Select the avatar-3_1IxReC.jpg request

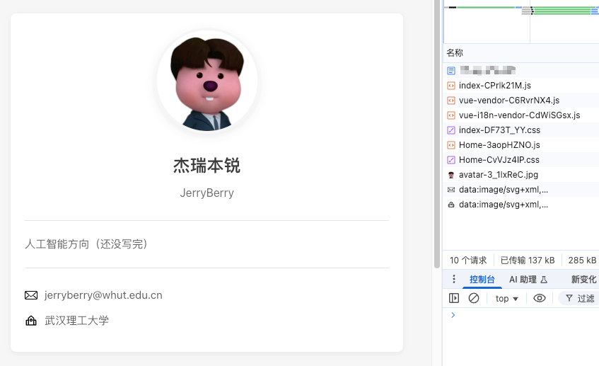(x=521, y=175)
